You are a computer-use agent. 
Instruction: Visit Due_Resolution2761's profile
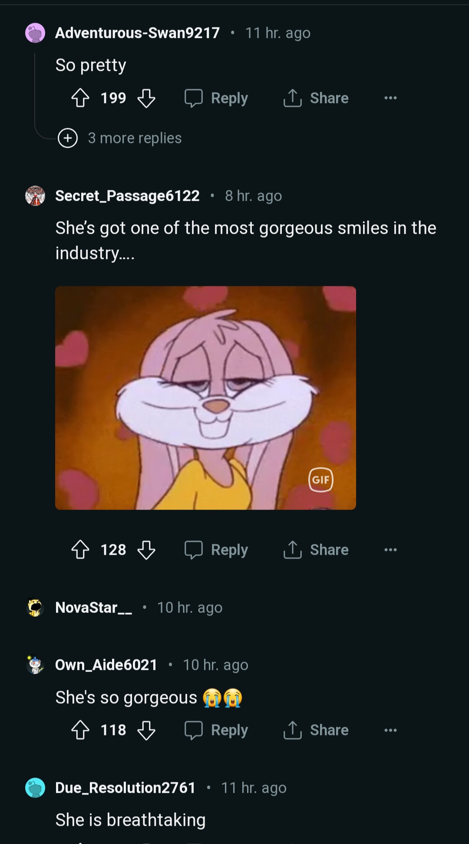(x=125, y=788)
